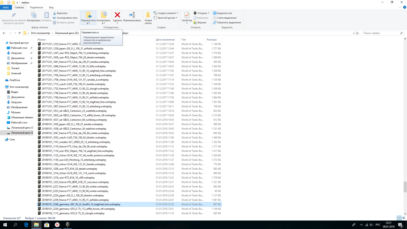Click the Rename (Переименовать) ribbon icon
This screenshot has width=407, height=229.
point(132,15)
